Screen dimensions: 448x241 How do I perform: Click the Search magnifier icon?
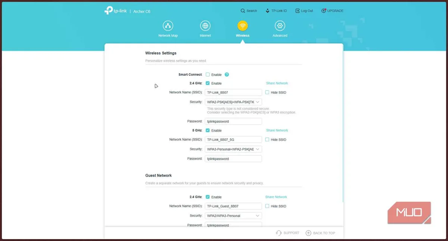pos(243,11)
